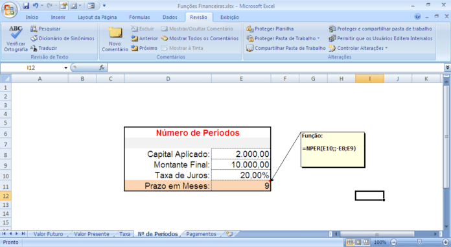This screenshot has height=247, width=451.
Task: Open the Dados ribbon tab
Action: tap(170, 18)
